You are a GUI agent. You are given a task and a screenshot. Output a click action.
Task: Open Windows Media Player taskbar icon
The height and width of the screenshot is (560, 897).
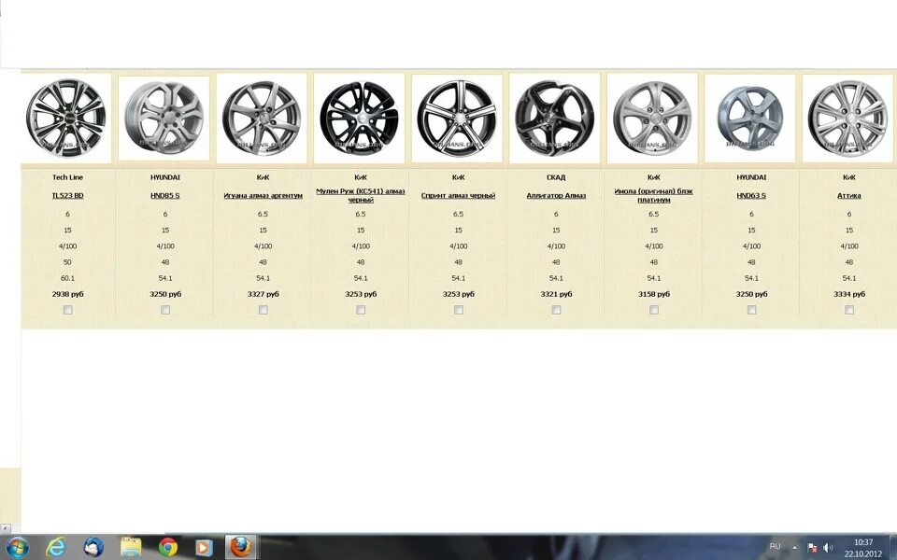[205, 547]
